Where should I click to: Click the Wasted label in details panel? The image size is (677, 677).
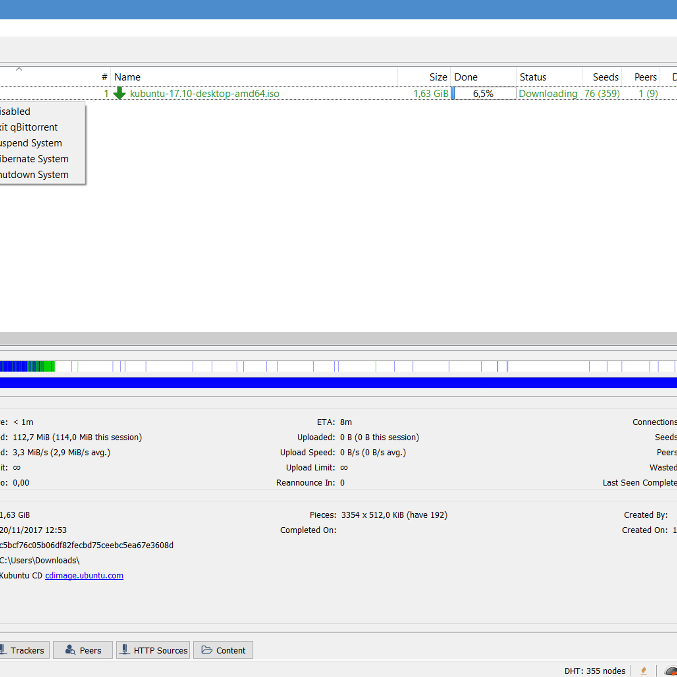pyautogui.click(x=663, y=468)
